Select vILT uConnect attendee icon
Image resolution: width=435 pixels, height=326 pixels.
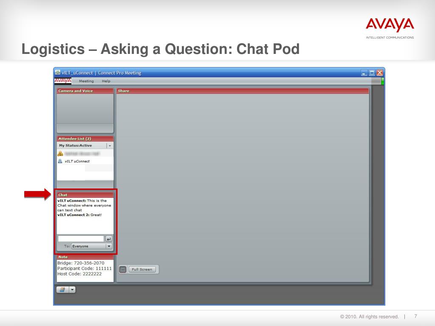click(x=60, y=161)
